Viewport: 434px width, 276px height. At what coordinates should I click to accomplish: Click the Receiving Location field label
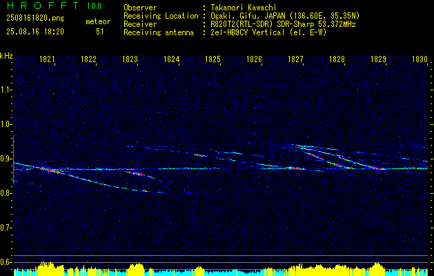161,16
